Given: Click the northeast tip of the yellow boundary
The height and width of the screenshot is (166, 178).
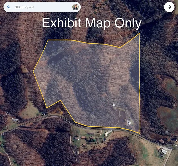Looking at the screenshot, I should pyautogui.click(x=140, y=33).
